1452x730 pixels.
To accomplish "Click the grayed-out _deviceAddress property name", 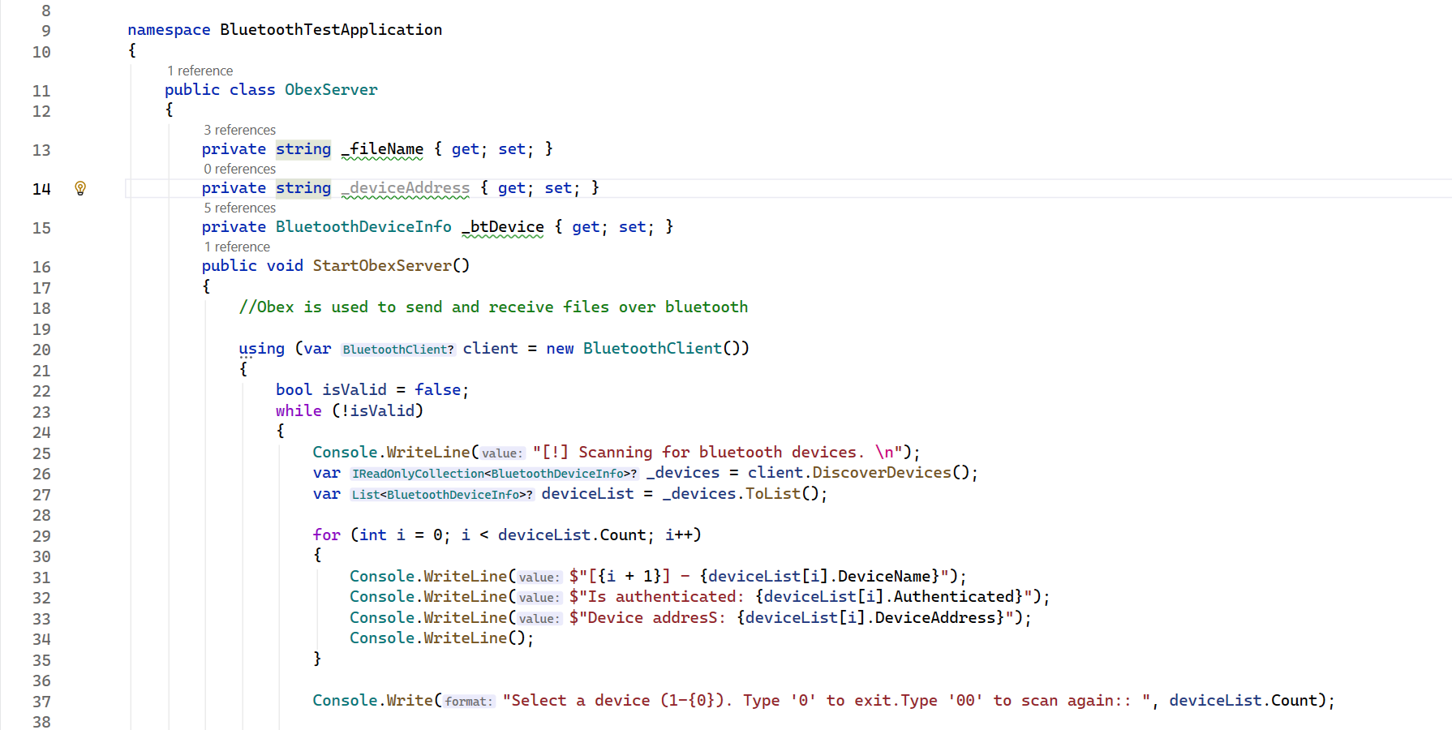I will click(406, 188).
